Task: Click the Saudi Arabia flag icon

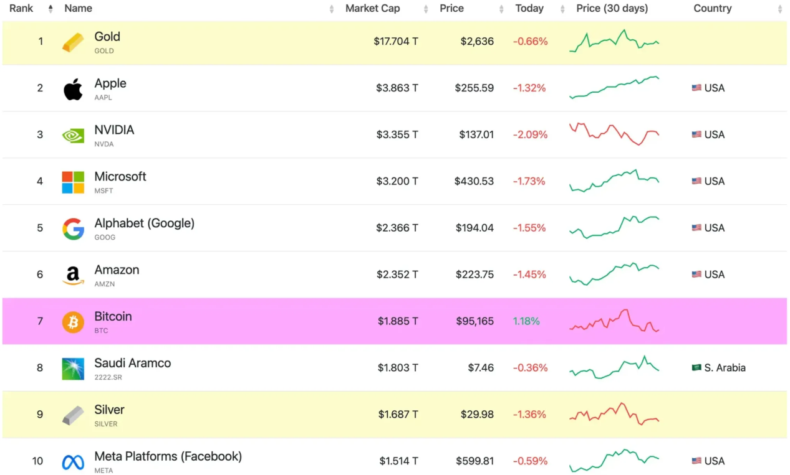Action: coord(696,368)
